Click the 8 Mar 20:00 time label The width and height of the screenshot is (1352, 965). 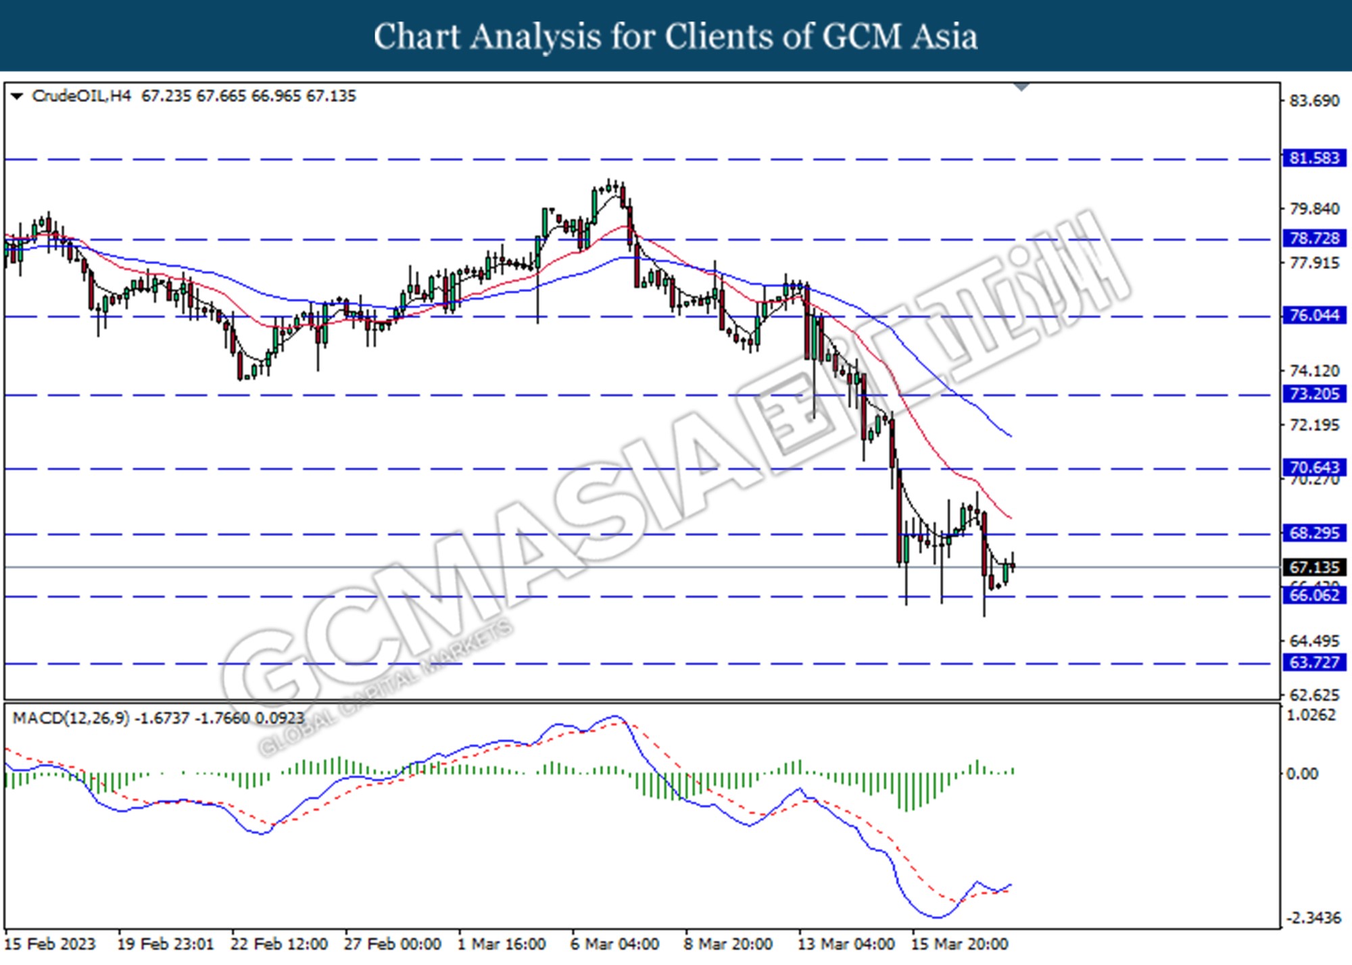728,945
